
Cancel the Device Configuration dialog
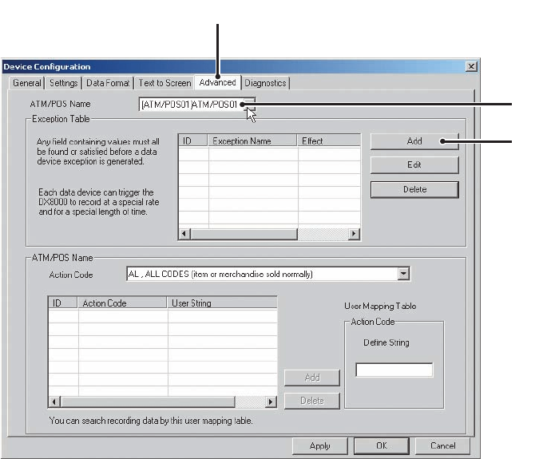(x=442, y=445)
